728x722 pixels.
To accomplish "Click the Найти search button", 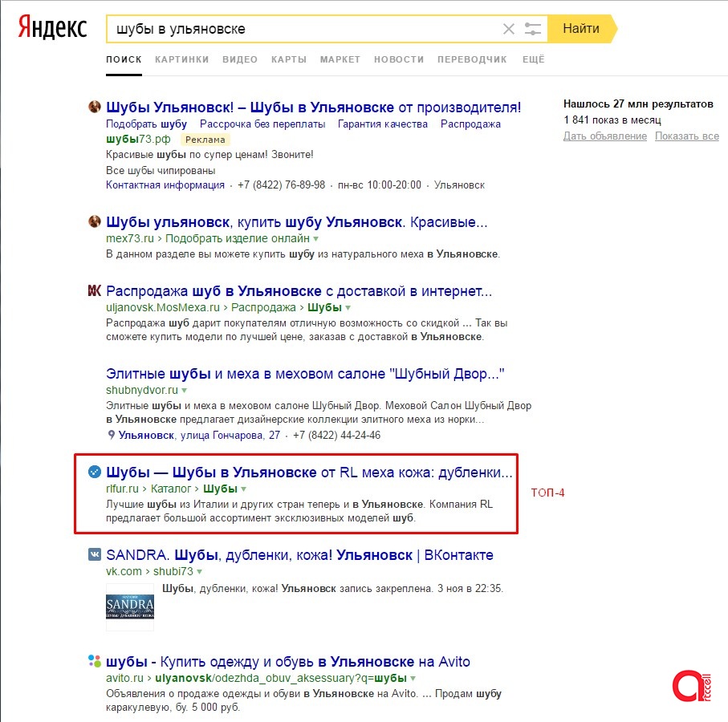I will (x=581, y=29).
